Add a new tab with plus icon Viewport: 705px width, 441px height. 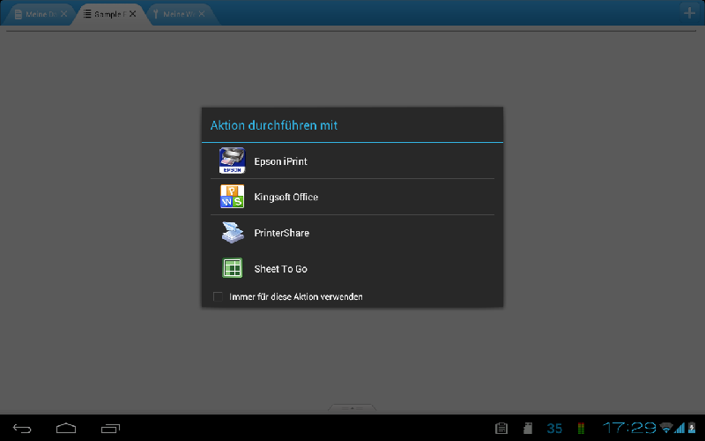tap(690, 12)
